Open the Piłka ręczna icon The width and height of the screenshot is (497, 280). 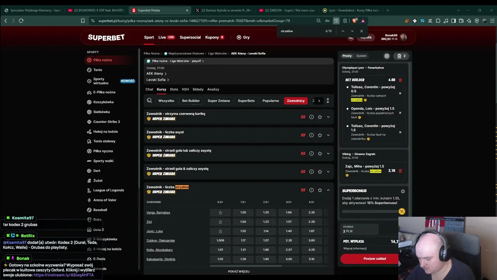(x=89, y=151)
